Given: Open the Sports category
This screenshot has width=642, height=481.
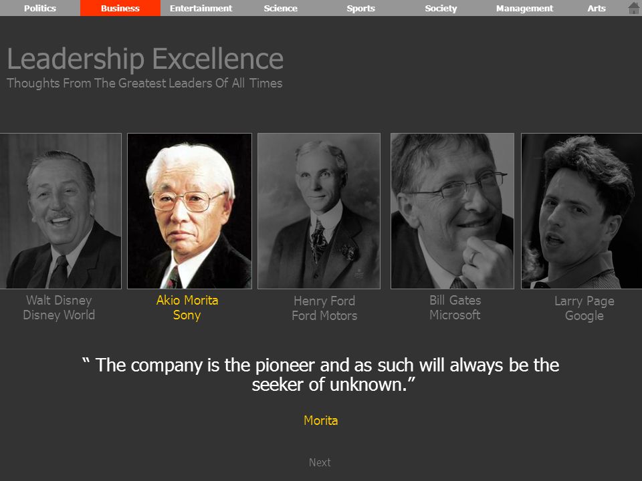Looking at the screenshot, I should 360,8.
